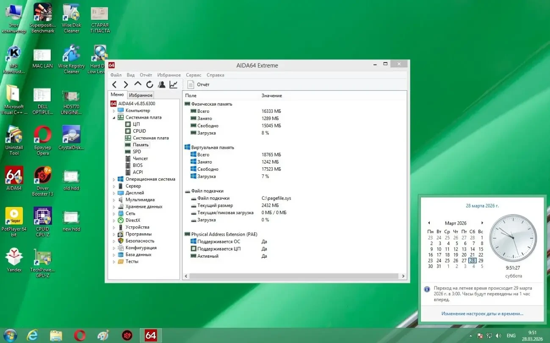The image size is (550, 343).
Task: Open the graph/benchmark toolbar icon
Action: pyautogui.click(x=173, y=84)
